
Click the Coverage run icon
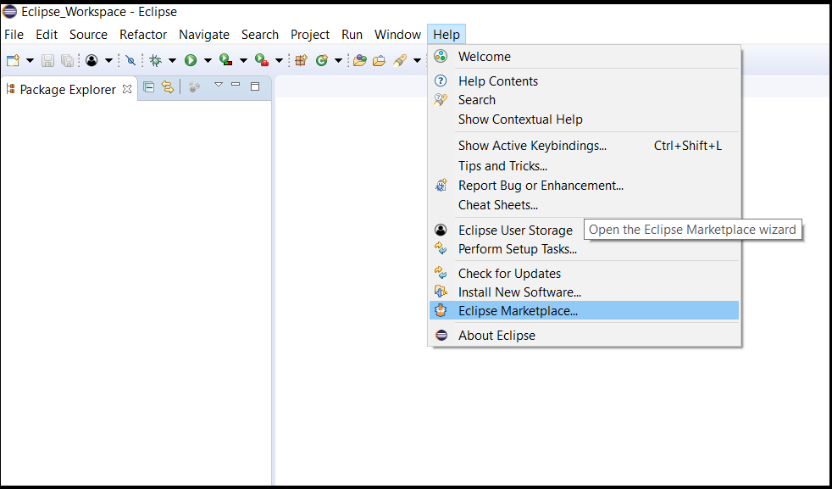click(226, 60)
